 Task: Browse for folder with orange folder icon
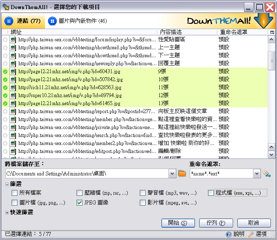point(182,173)
